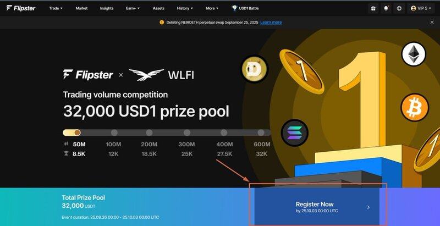Click the Solana coin icon

click(295, 133)
